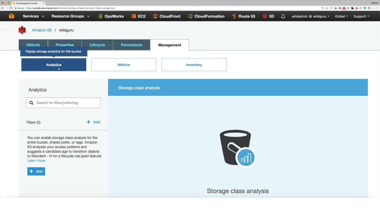Image resolution: width=380 pixels, height=213 pixels.
Task: Open the OpsWorks shortcut
Action: pyautogui.click(x=111, y=16)
